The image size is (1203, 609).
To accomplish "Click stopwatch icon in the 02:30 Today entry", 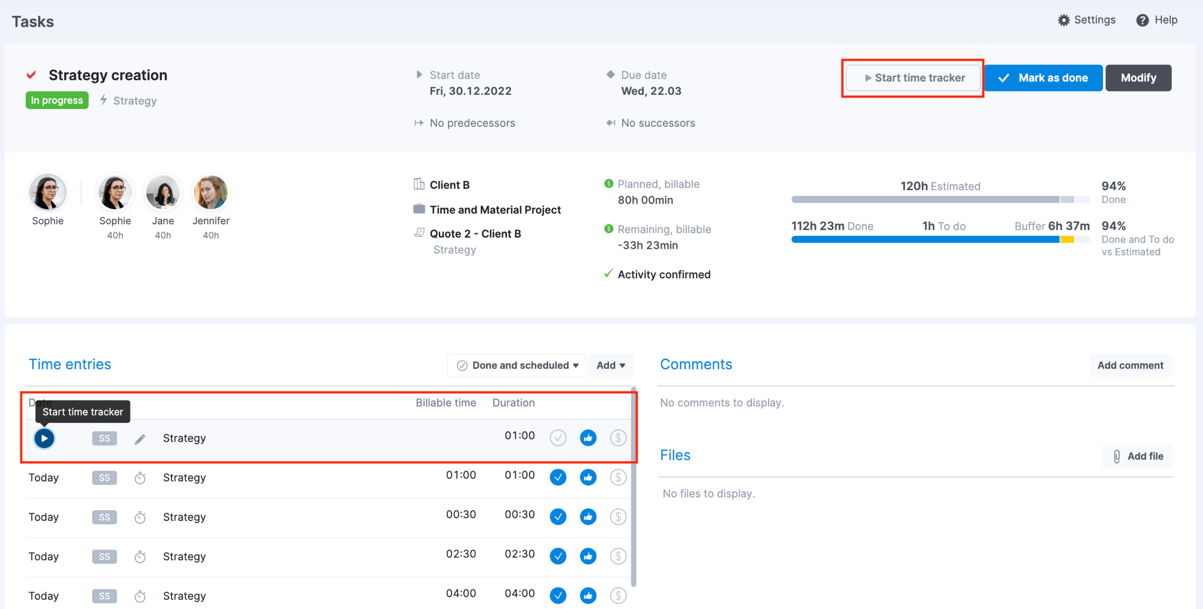I will tap(140, 557).
